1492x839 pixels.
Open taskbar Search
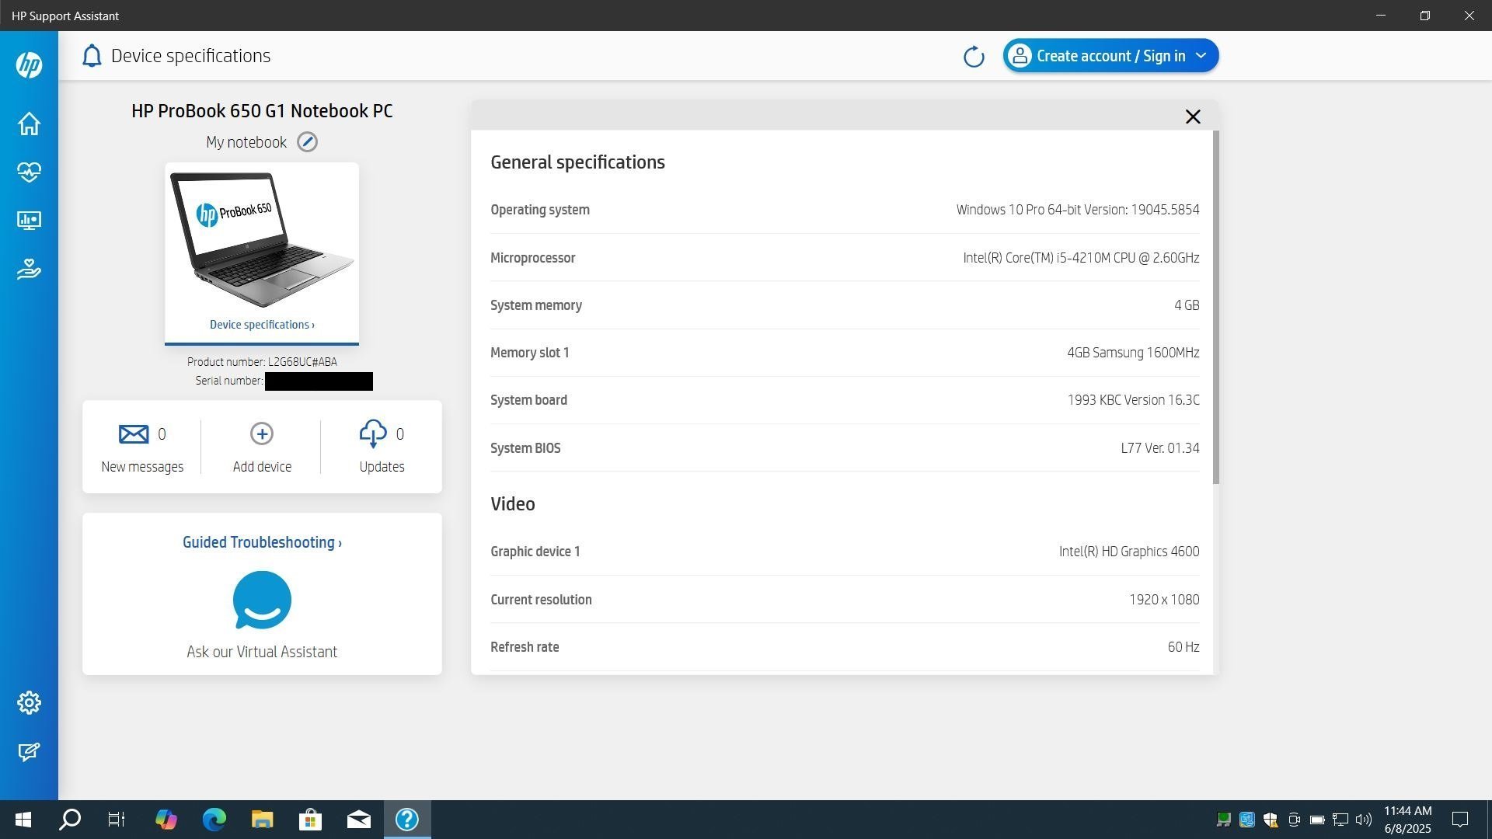click(x=70, y=820)
